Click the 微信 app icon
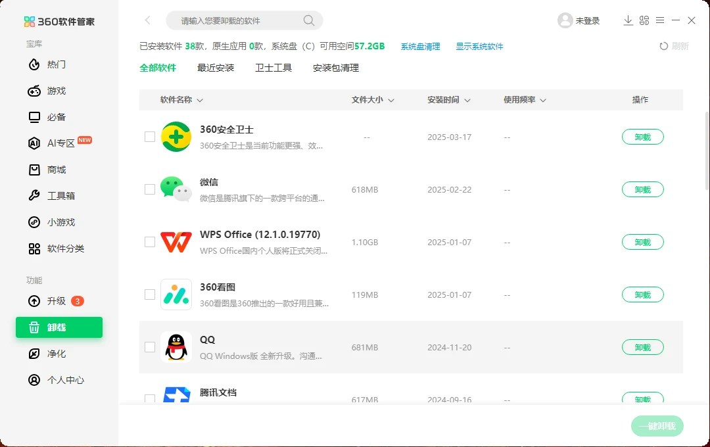710x447 pixels. tap(176, 189)
